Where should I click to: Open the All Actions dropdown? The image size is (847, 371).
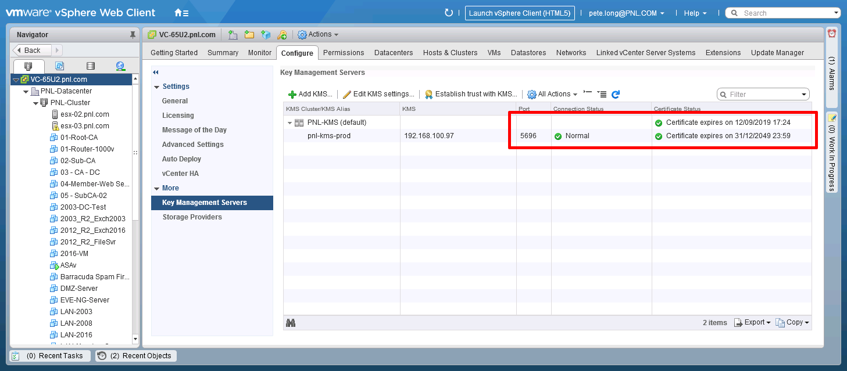click(552, 94)
